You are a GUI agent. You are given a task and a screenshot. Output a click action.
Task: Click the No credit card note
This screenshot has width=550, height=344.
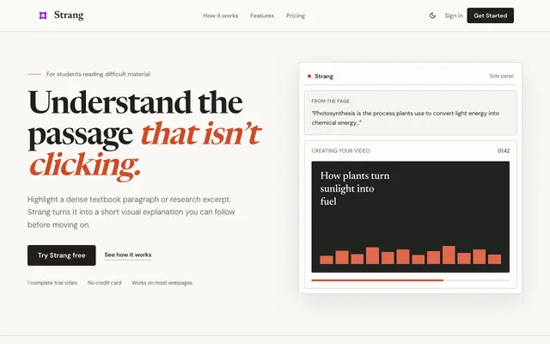click(x=105, y=283)
